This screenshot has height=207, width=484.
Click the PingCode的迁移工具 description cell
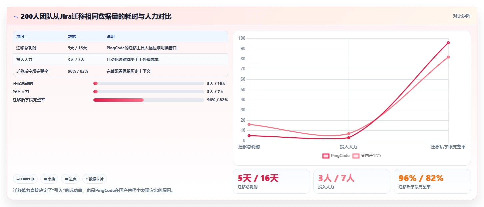pyautogui.click(x=142, y=48)
